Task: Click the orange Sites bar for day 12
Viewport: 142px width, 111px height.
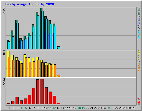Action: (x=55, y=71)
